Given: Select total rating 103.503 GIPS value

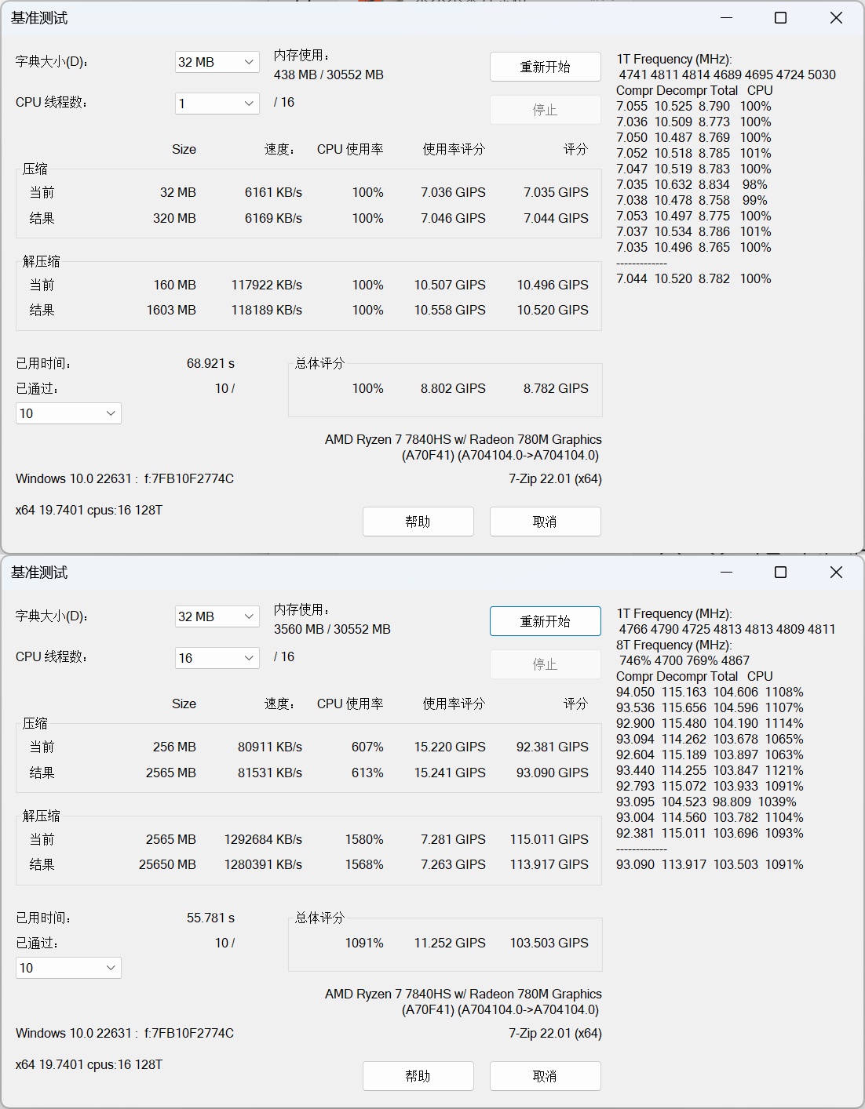Looking at the screenshot, I should click(x=549, y=943).
